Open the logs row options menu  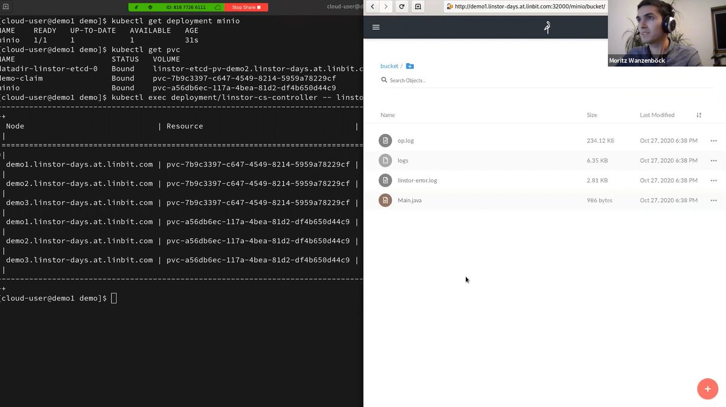point(714,160)
